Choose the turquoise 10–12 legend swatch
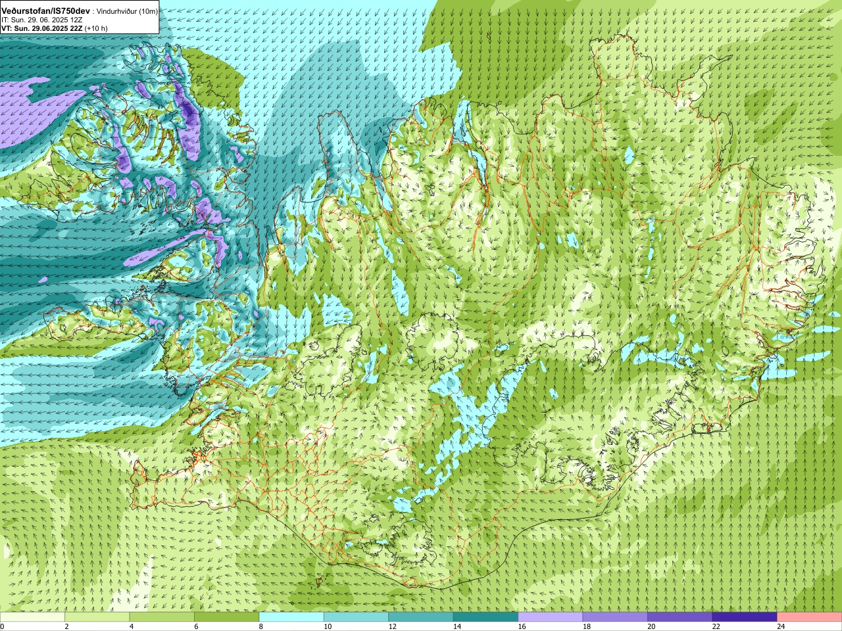This screenshot has height=631, width=842. [356, 617]
